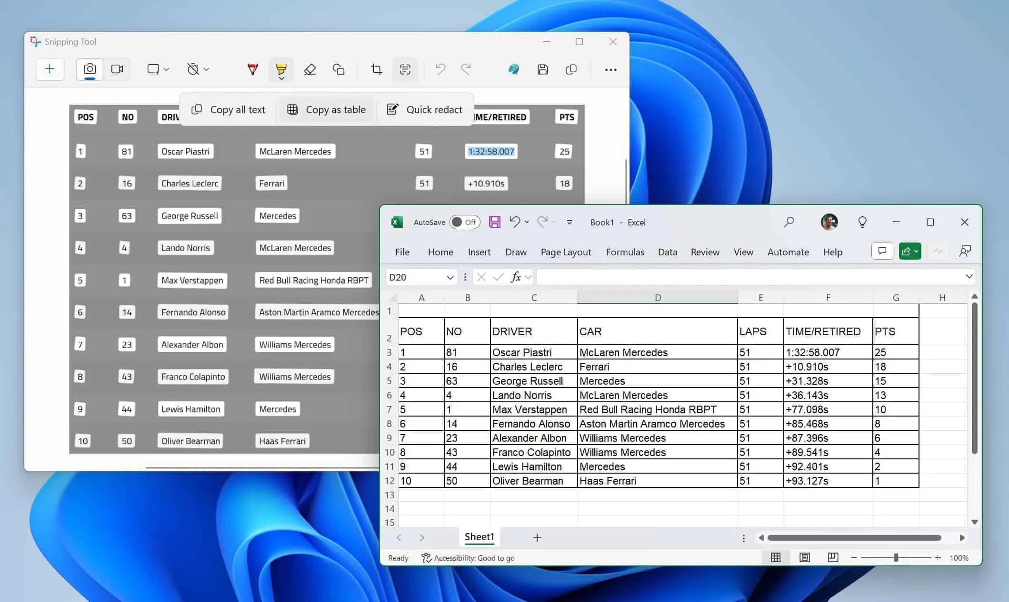Save the snip with the save icon
The image size is (1009, 602).
point(542,69)
